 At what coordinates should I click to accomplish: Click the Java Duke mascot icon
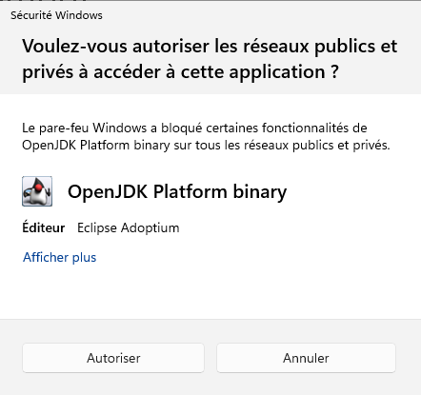point(37,191)
